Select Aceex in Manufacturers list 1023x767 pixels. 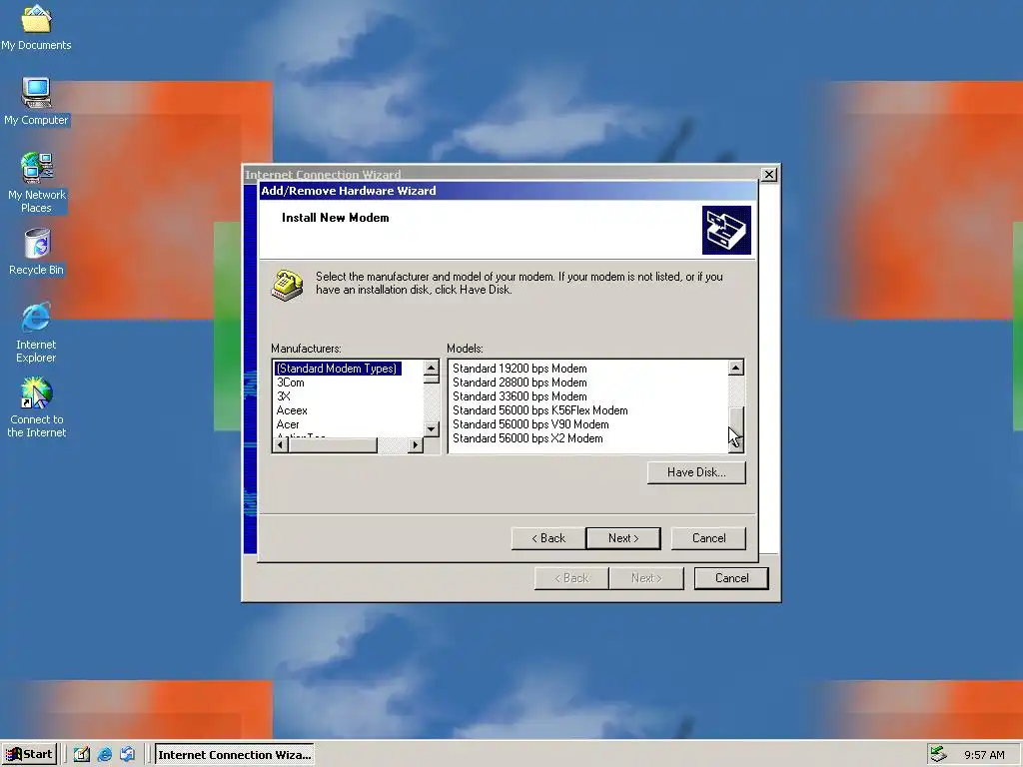click(292, 410)
